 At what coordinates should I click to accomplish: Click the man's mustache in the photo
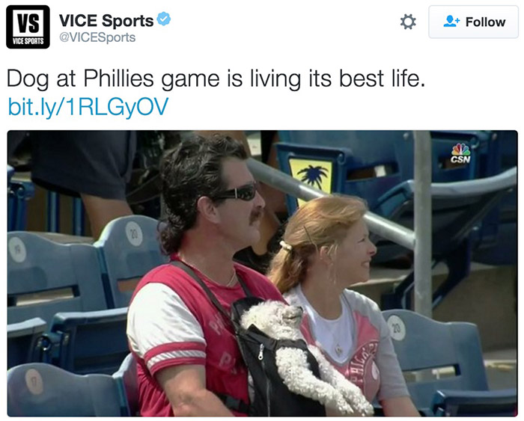(255, 216)
